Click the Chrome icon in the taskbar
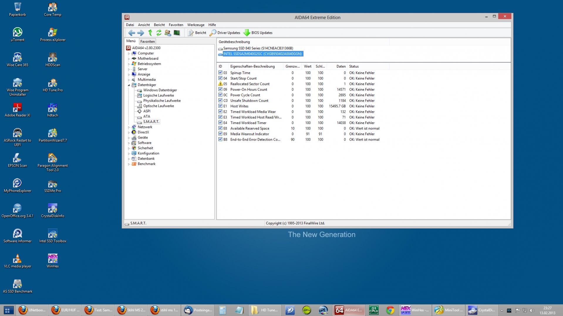Viewport: 563px width, 316px height. (390, 310)
